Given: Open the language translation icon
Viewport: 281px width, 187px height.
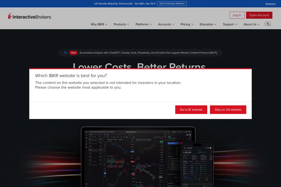Looking at the screenshot, I should click(268, 24).
